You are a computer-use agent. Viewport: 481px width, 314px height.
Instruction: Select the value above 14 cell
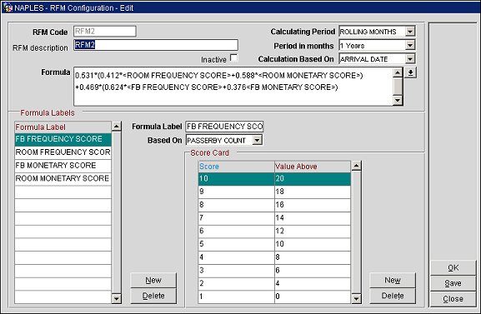313,218
